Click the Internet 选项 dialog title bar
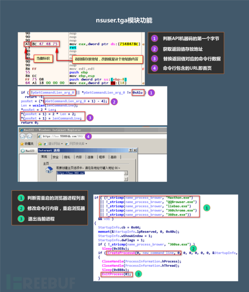The image size is (249, 292). pos(88,150)
